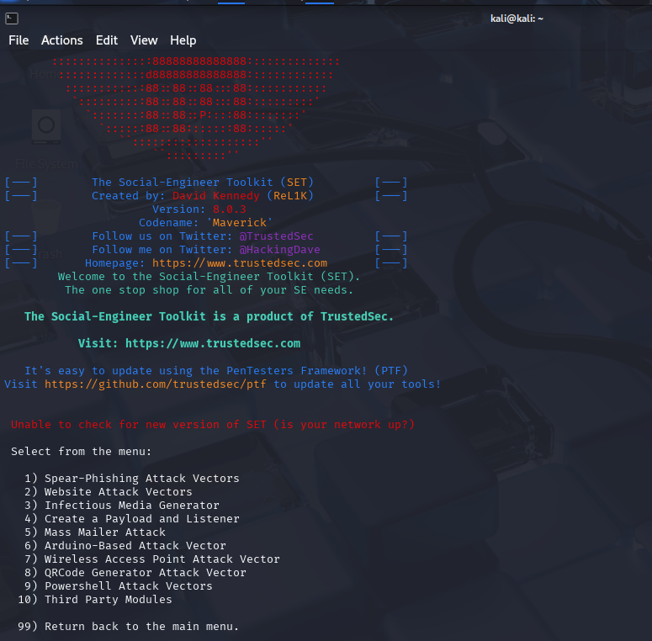The image size is (652, 641).
Task: Click the 'Select from the menu:' prompt text
Action: pos(81,452)
